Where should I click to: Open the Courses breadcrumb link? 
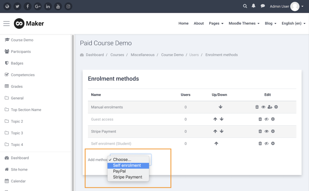pyautogui.click(x=117, y=55)
